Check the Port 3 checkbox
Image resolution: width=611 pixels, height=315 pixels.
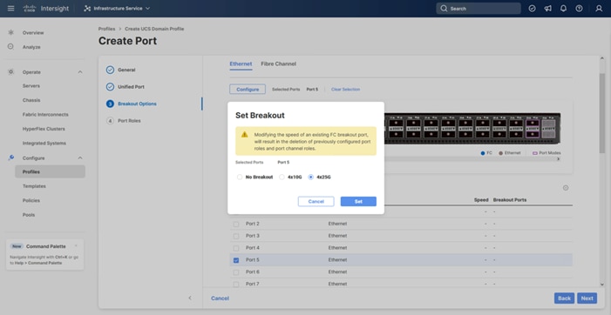pos(236,236)
